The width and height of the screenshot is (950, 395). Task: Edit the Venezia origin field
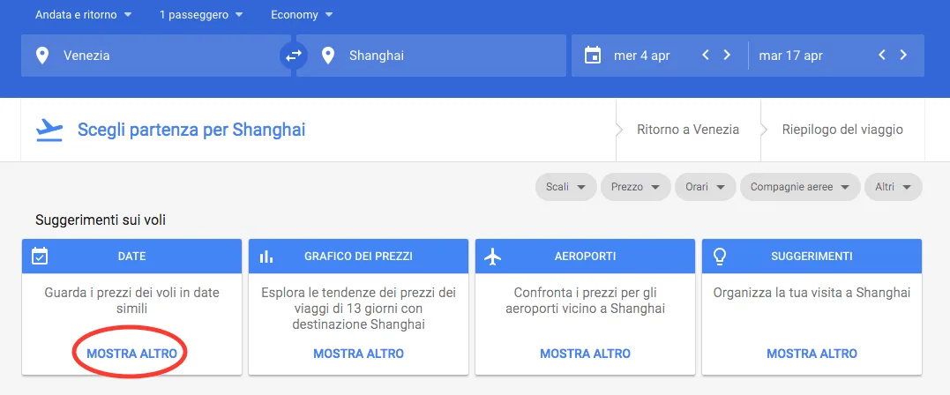pos(159,56)
